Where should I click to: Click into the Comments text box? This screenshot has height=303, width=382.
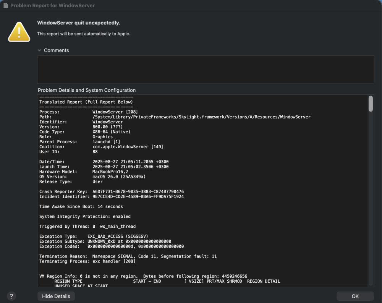pos(206,70)
